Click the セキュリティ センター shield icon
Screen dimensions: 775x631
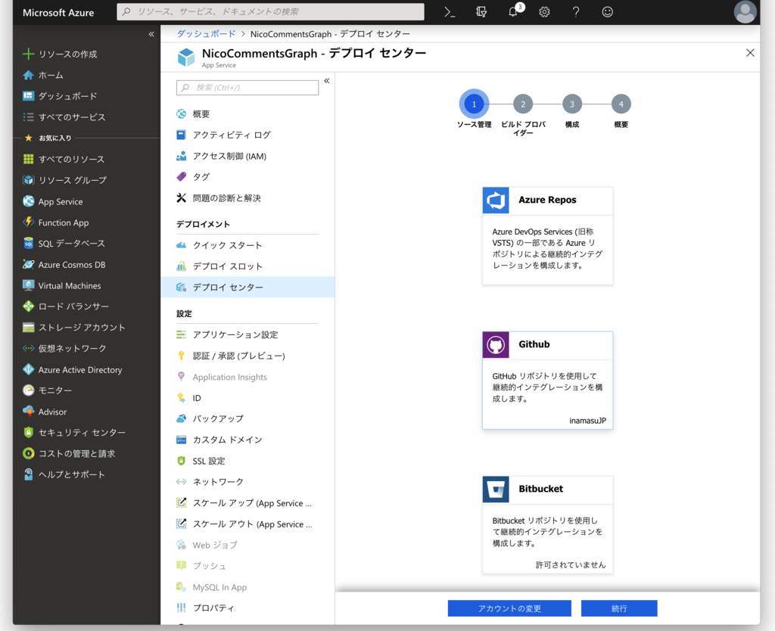[29, 432]
